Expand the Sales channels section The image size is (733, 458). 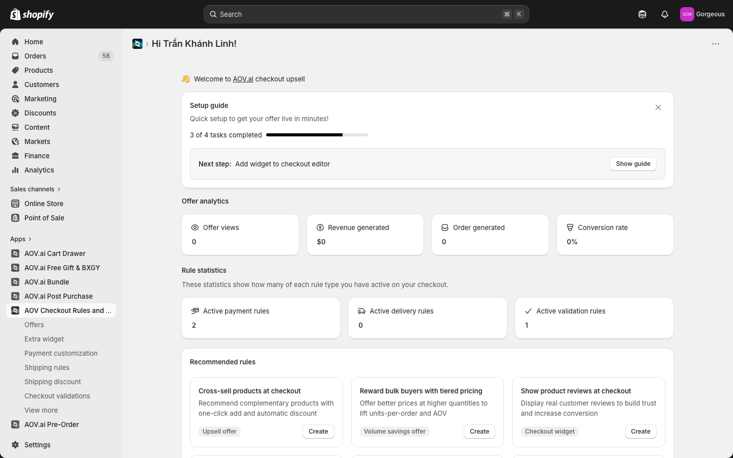[35, 189]
